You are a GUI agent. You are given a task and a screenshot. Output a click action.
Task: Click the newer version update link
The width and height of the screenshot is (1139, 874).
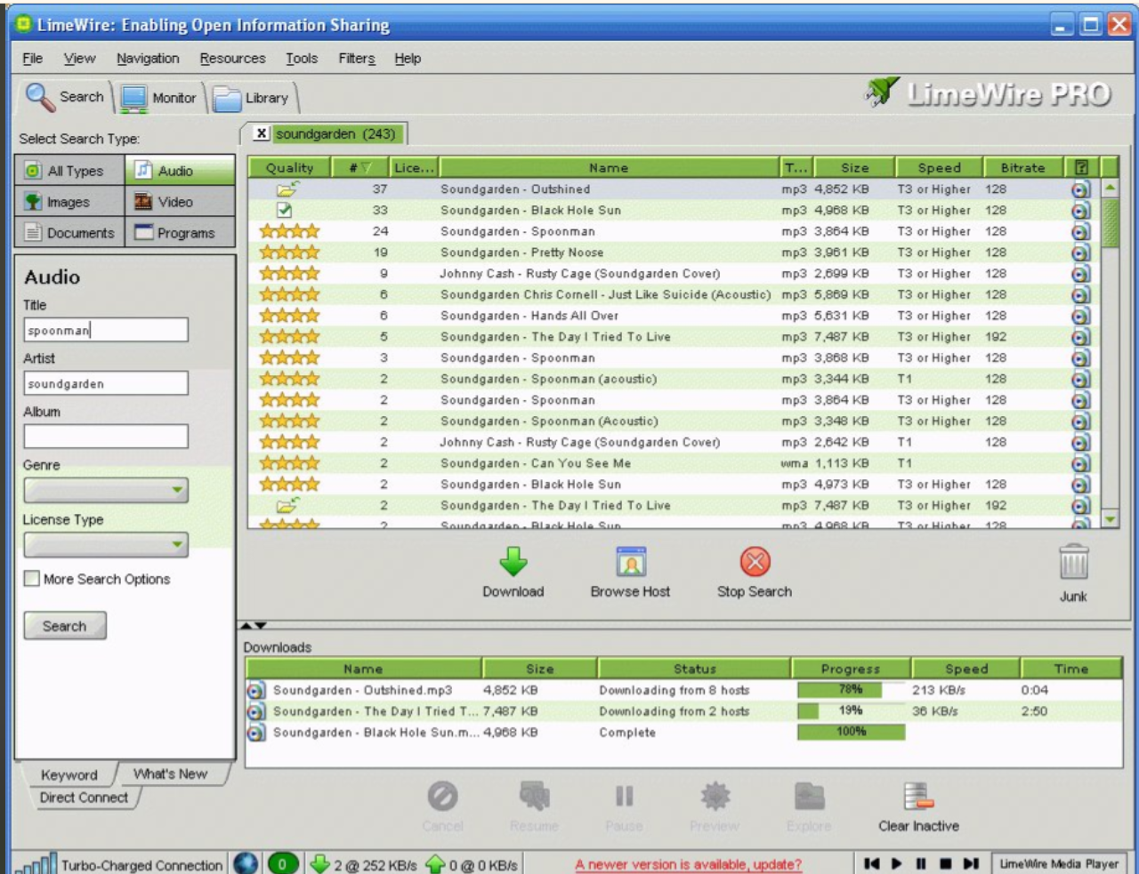[x=688, y=864]
